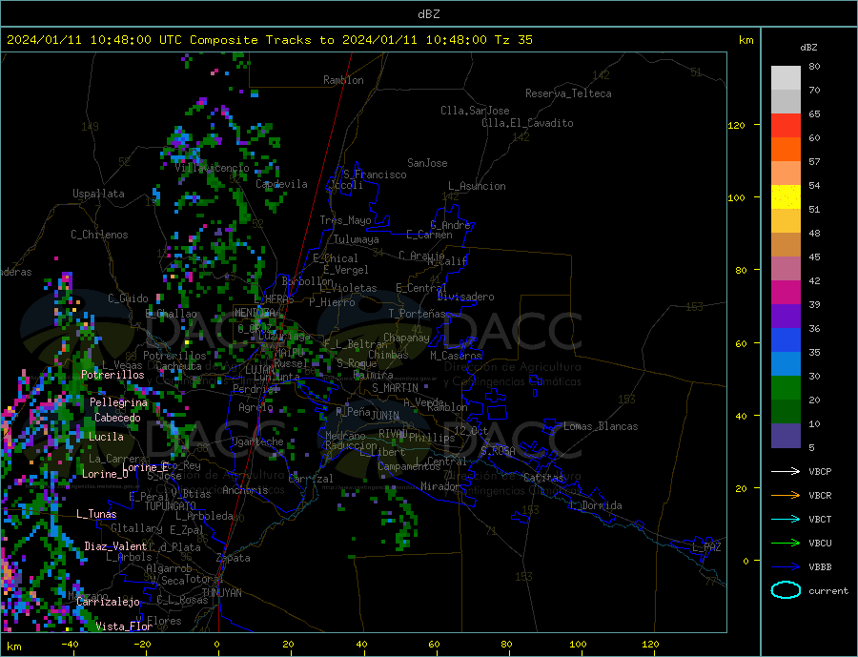Viewport: 858px width, 657px height.
Task: Click the dBZ heading above color scale
Action: click(x=808, y=48)
